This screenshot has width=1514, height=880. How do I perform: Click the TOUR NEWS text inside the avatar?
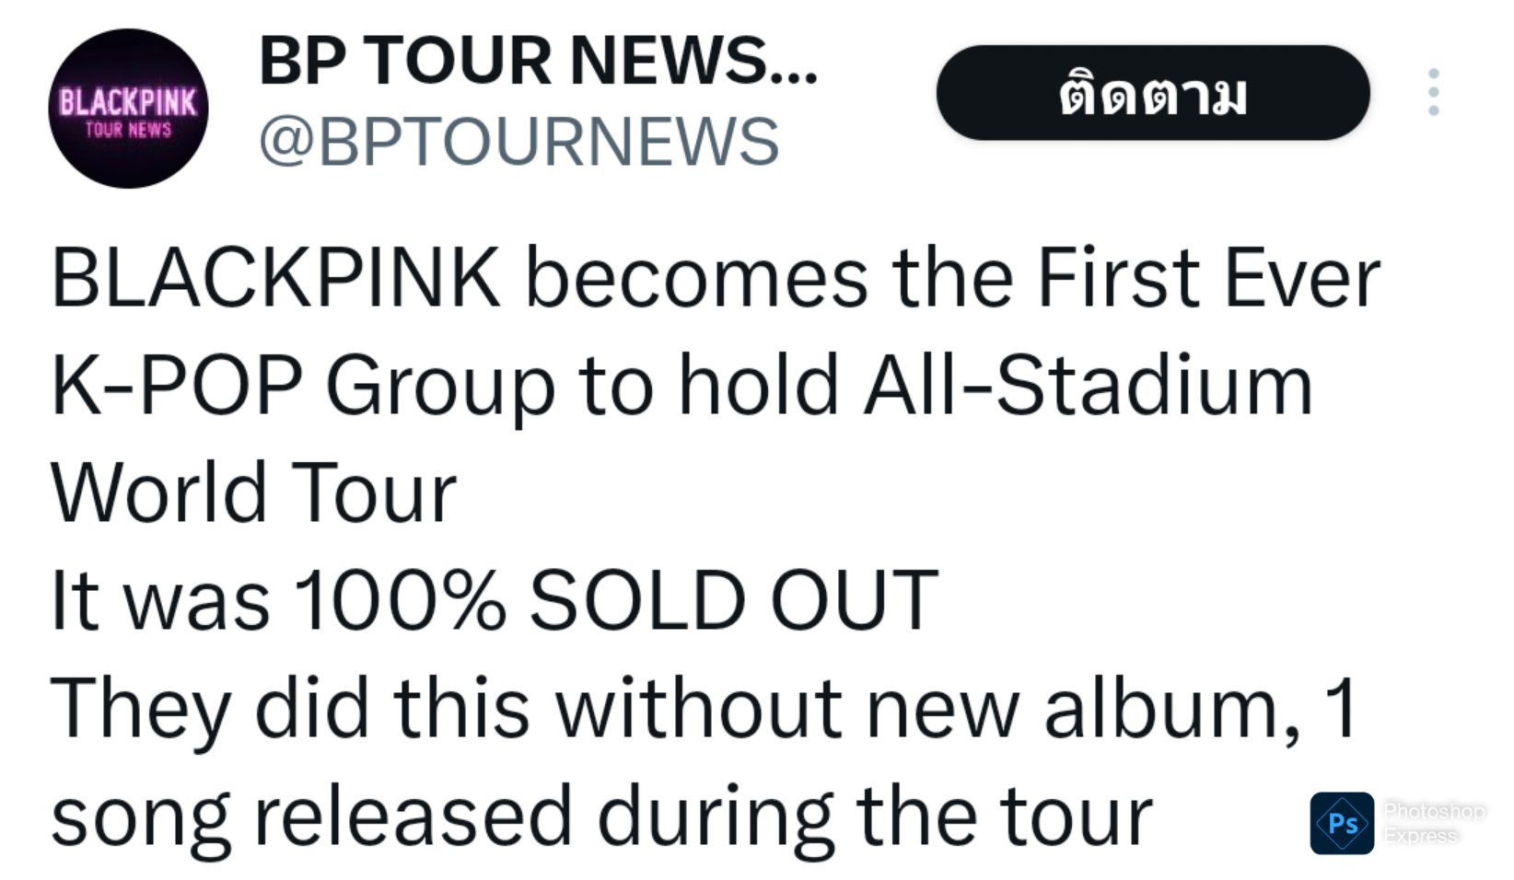pyautogui.click(x=128, y=130)
